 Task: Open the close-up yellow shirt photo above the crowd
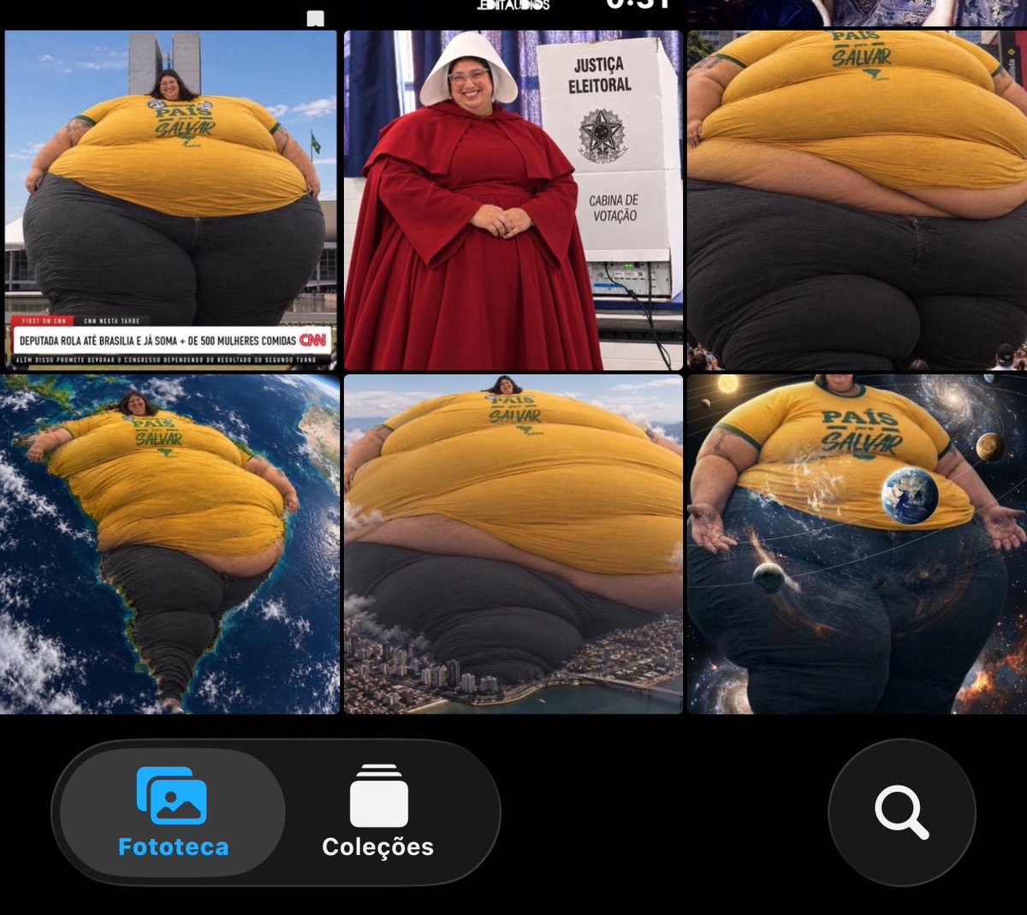858,200
